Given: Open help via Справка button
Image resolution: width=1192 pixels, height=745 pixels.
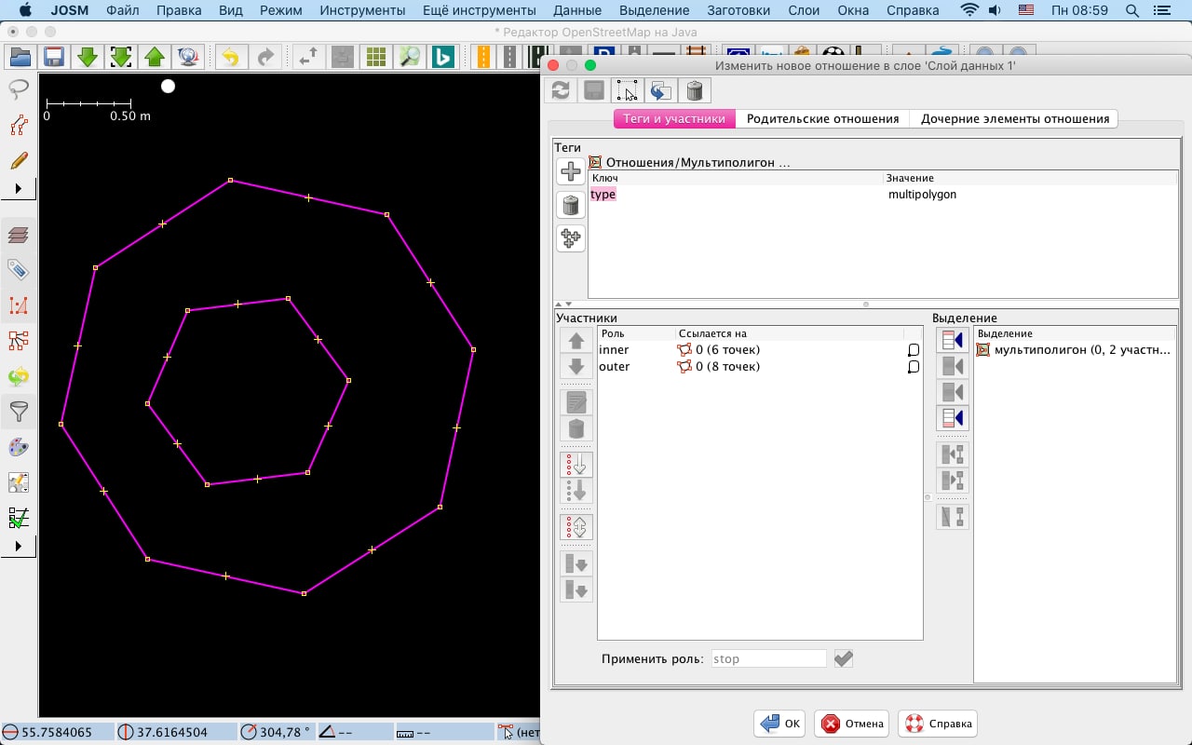Looking at the screenshot, I should (x=939, y=724).
